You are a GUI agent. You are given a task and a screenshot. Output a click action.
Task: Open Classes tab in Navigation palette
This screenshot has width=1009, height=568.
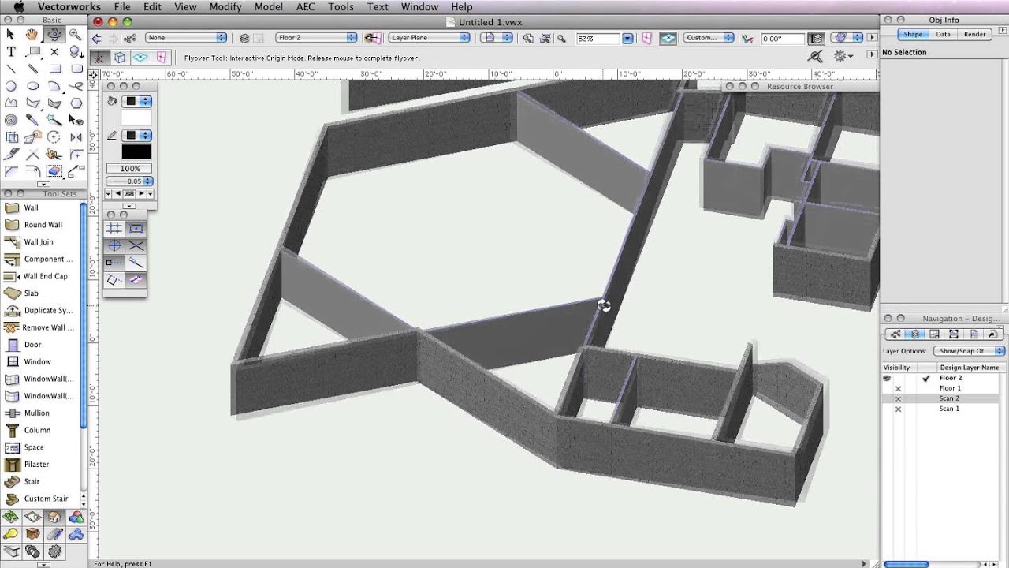(895, 334)
